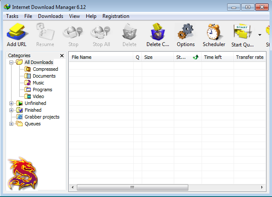Open the Downloads menu
Screen dimensions: 272x197
(50, 16)
